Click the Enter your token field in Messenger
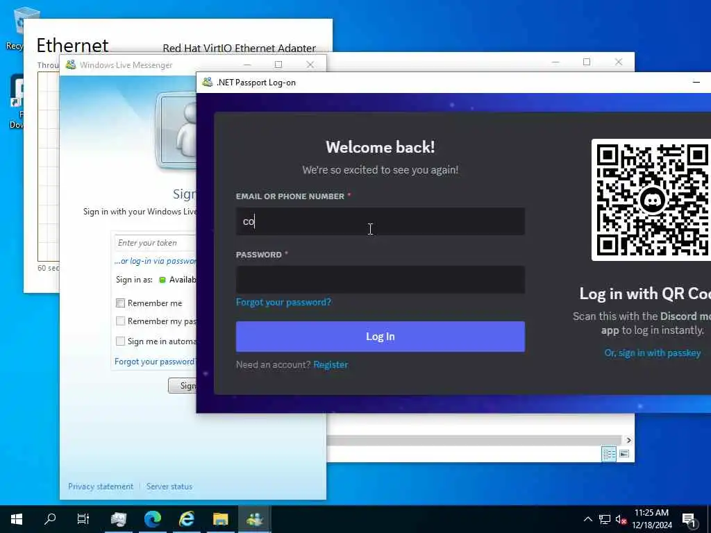This screenshot has width=711, height=533. [x=155, y=243]
